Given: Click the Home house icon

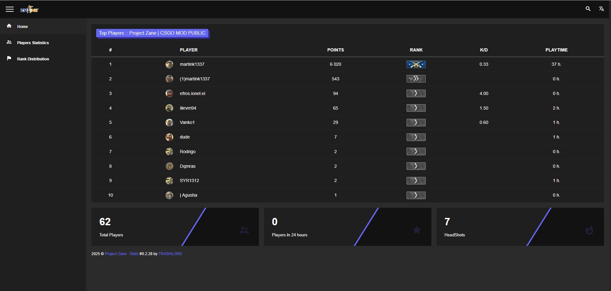Looking at the screenshot, I should (9, 26).
